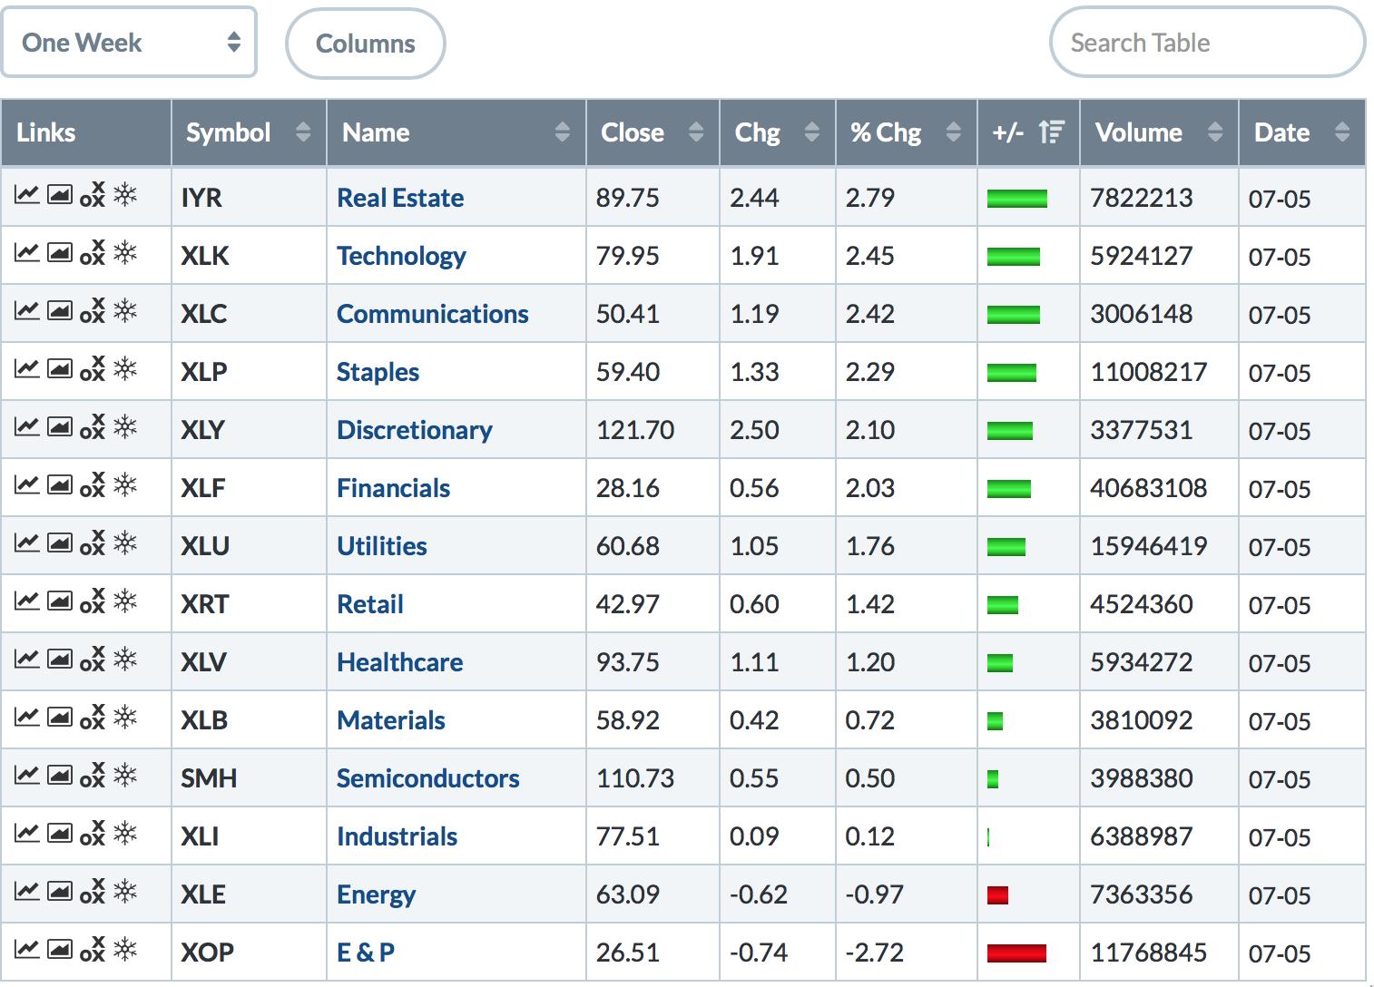Viewport: 1374px width, 987px height.
Task: Sort table by Date column arrows
Action: (x=1341, y=132)
